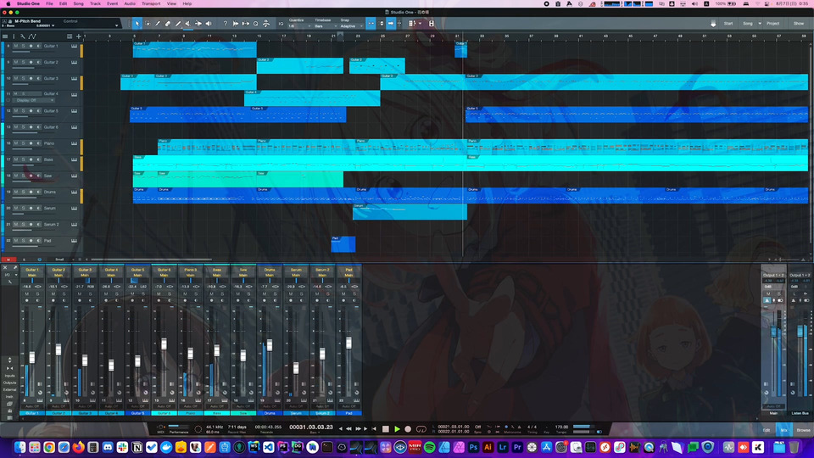
Task: Click the IQ quantize icon
Action: [x=281, y=24]
